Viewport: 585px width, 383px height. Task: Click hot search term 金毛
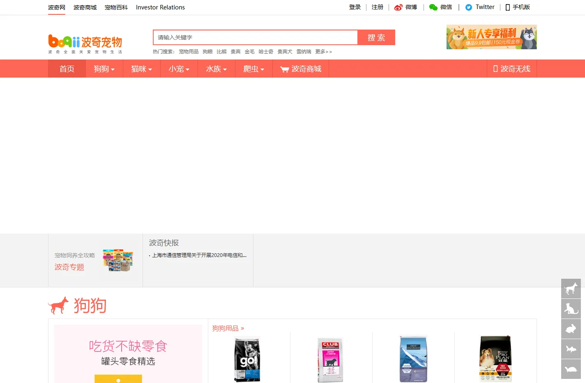(249, 52)
